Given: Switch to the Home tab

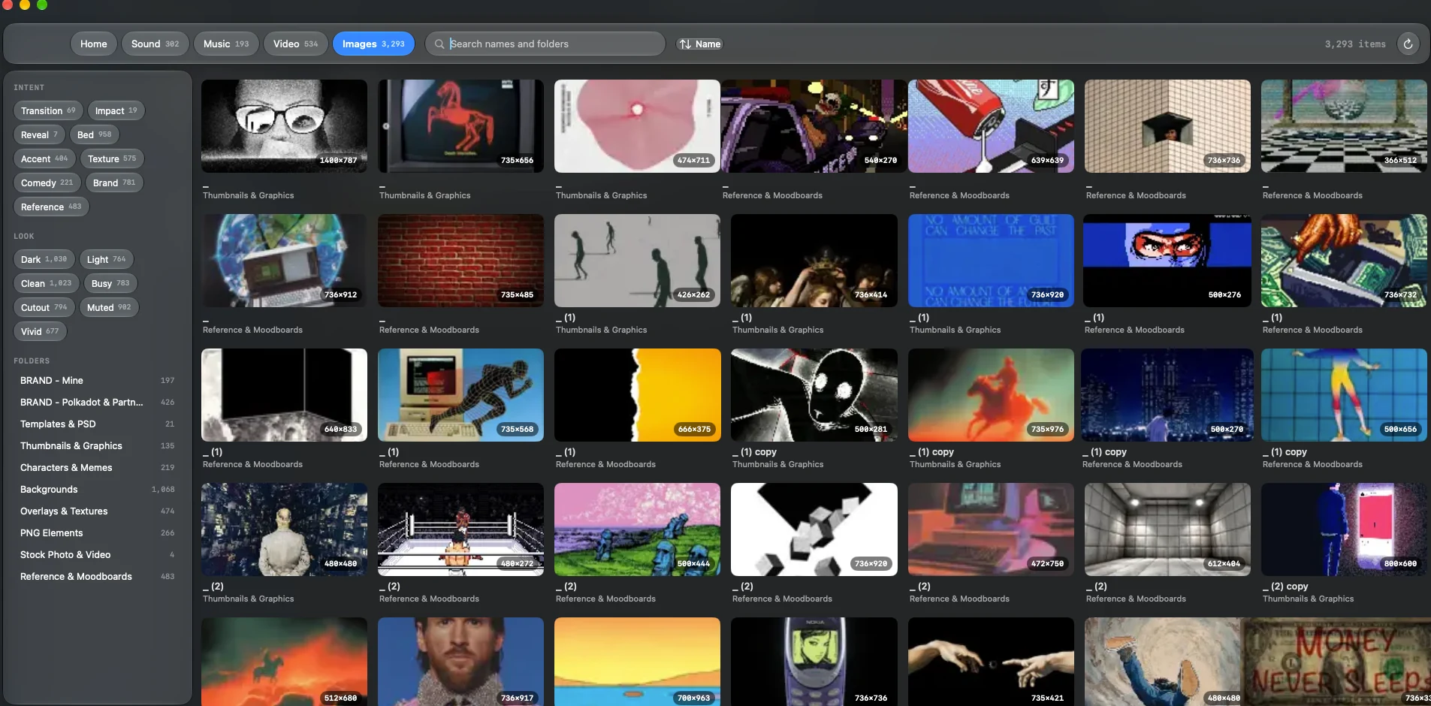Looking at the screenshot, I should pyautogui.click(x=94, y=44).
